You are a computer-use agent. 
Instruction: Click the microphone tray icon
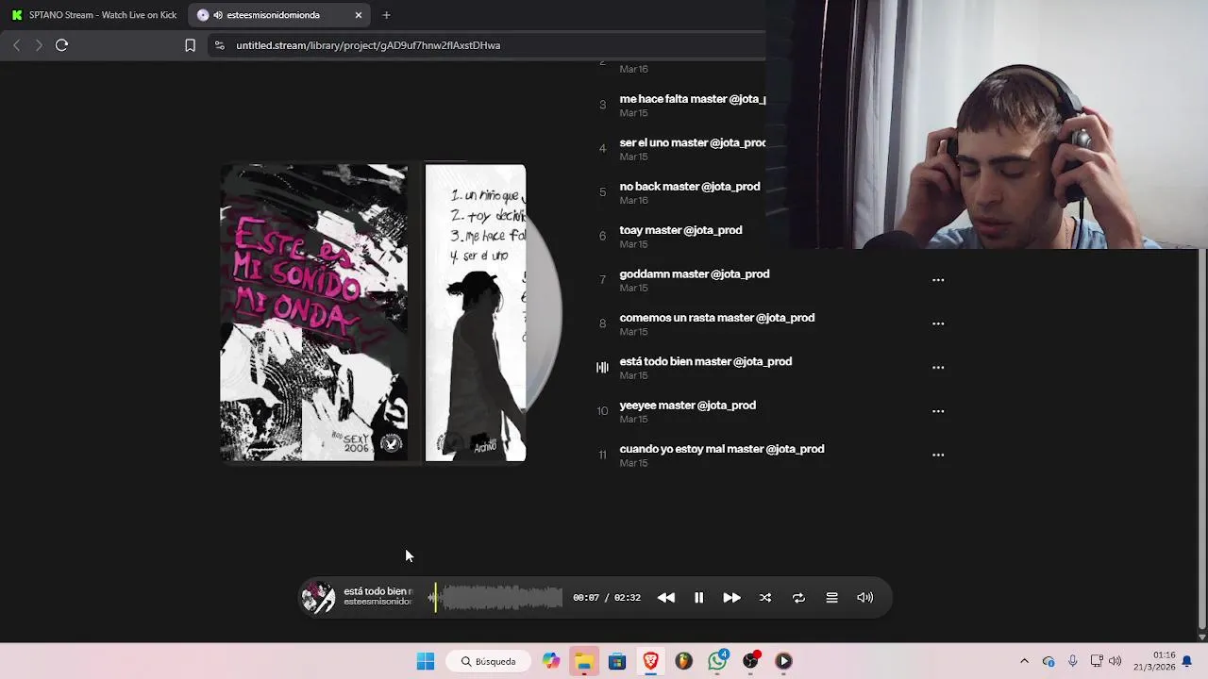pos(1072,661)
